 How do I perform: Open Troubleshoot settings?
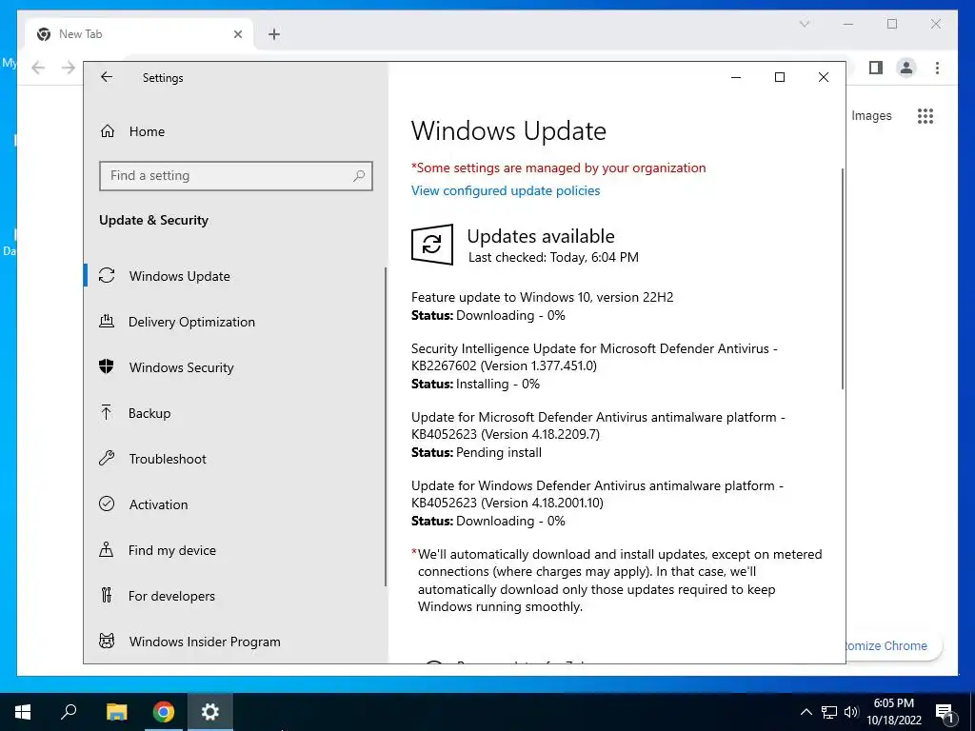tap(168, 459)
